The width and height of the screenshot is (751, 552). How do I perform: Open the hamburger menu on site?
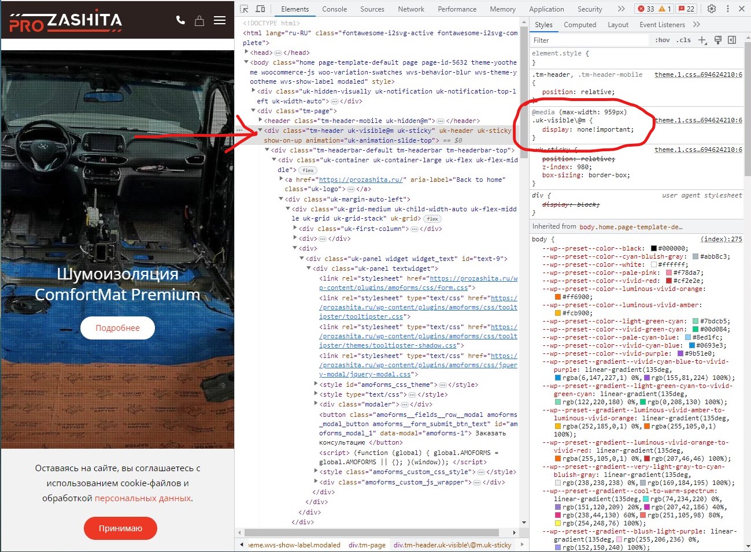[220, 20]
